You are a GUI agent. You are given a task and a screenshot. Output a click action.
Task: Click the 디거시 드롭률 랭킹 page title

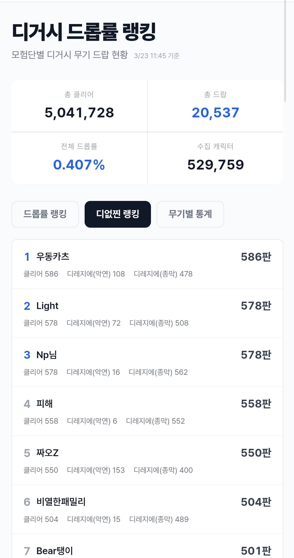click(84, 32)
